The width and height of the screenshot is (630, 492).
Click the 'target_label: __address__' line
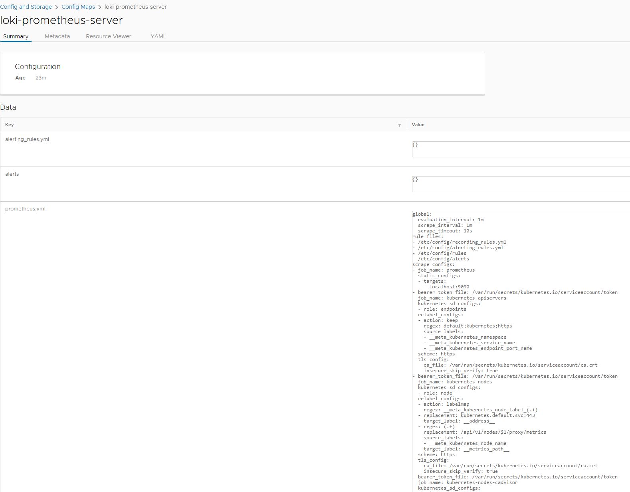[459, 421]
